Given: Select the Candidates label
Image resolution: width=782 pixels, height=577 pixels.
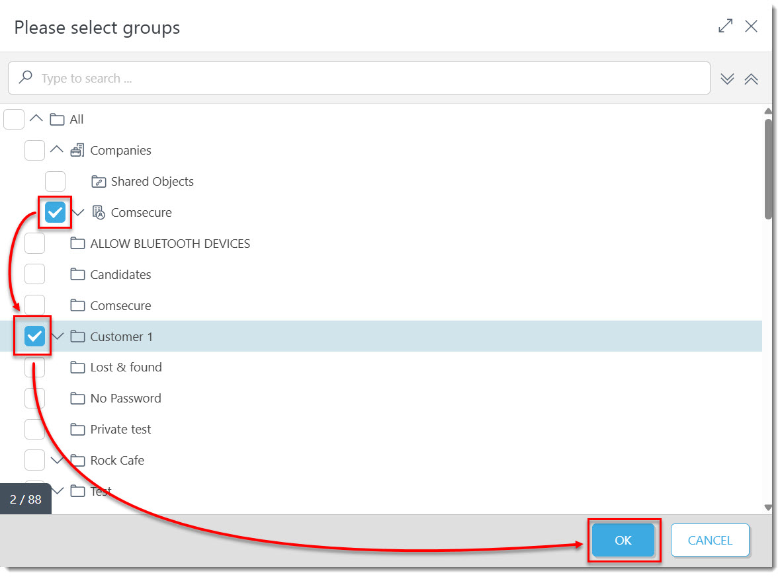Looking at the screenshot, I should [120, 274].
